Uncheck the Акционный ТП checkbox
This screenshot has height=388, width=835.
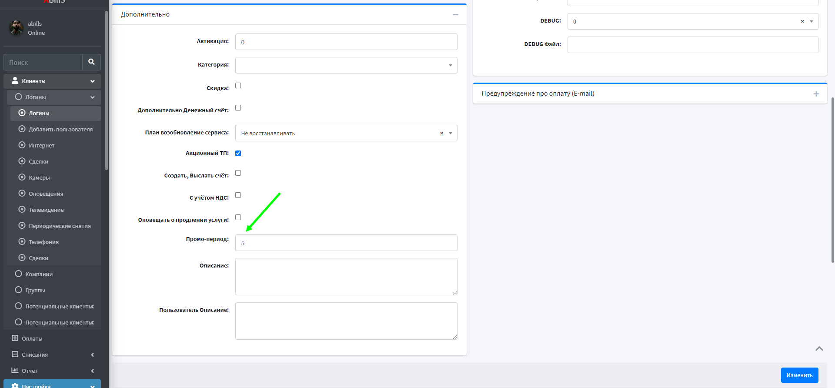(238, 153)
